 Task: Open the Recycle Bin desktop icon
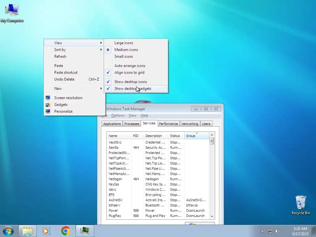[301, 205]
